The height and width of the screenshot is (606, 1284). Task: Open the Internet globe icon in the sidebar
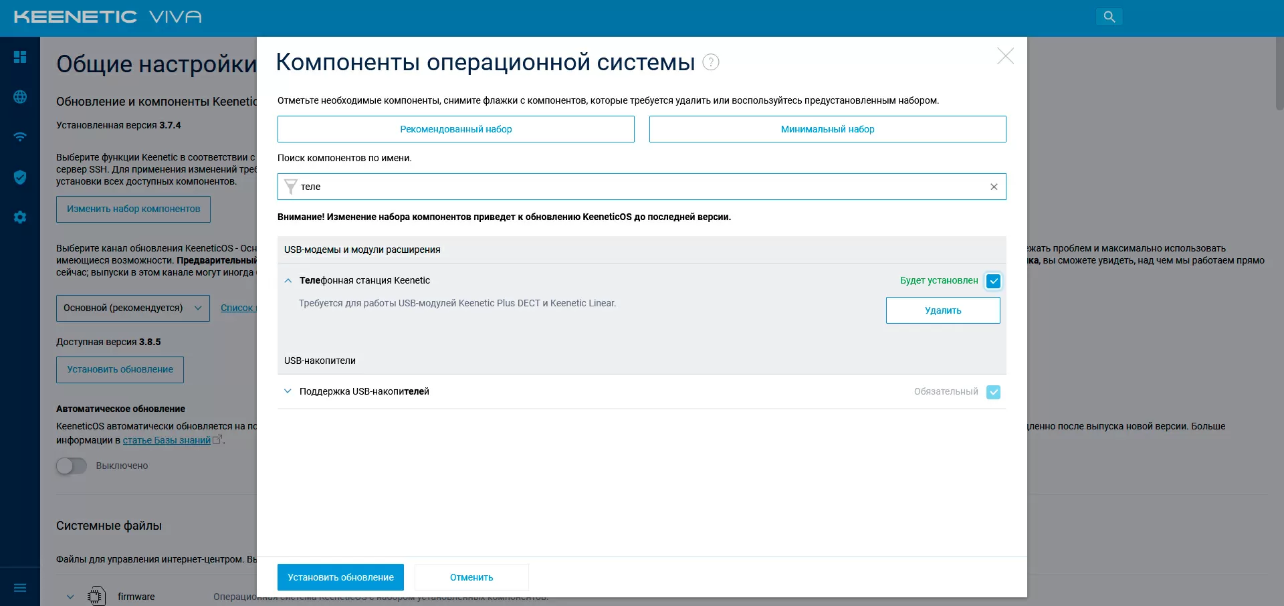coord(20,97)
